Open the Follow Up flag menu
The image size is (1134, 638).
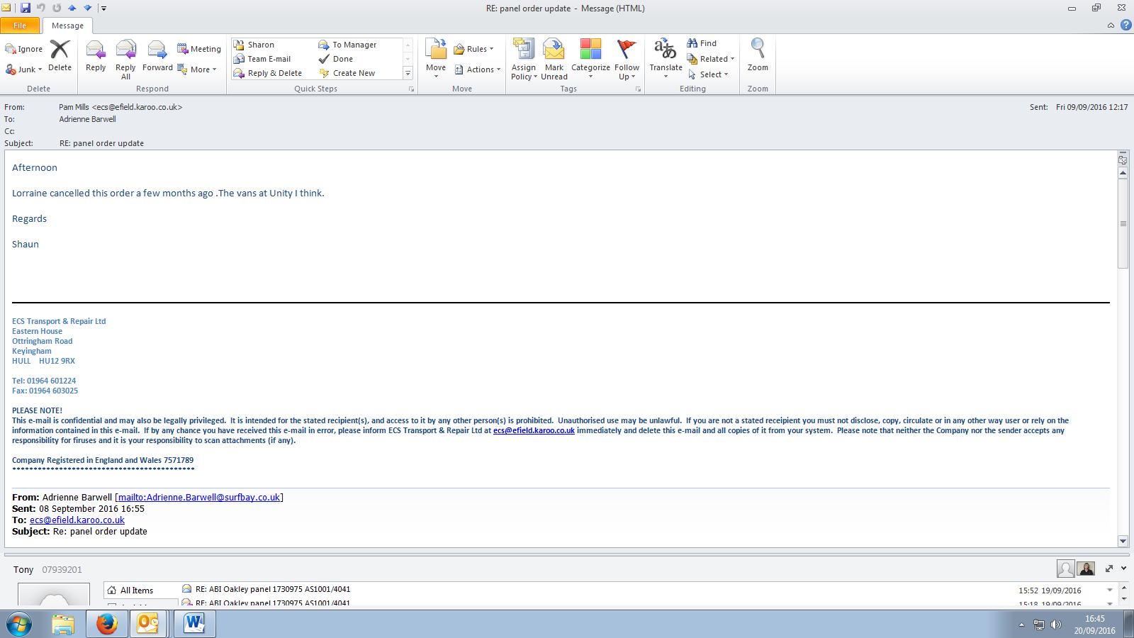tap(627, 60)
